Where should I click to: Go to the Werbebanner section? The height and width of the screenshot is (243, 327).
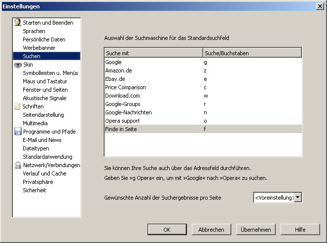[39, 48]
